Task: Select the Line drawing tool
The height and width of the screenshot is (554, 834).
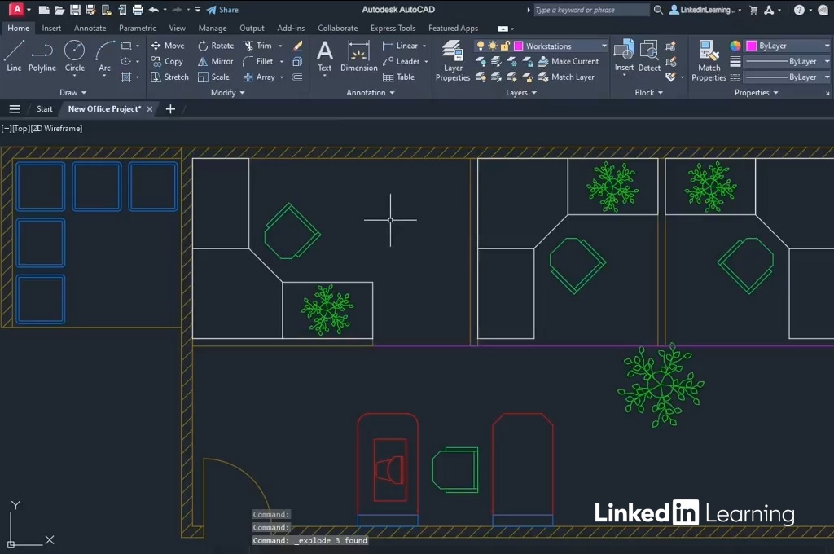Action: 14,55
